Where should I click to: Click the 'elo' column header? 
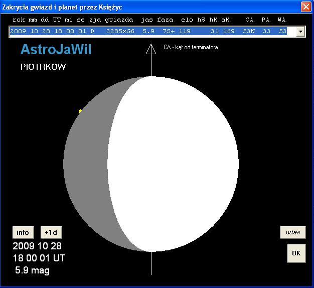point(187,20)
